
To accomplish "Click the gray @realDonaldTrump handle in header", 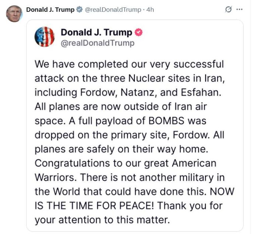I will tap(113, 10).
